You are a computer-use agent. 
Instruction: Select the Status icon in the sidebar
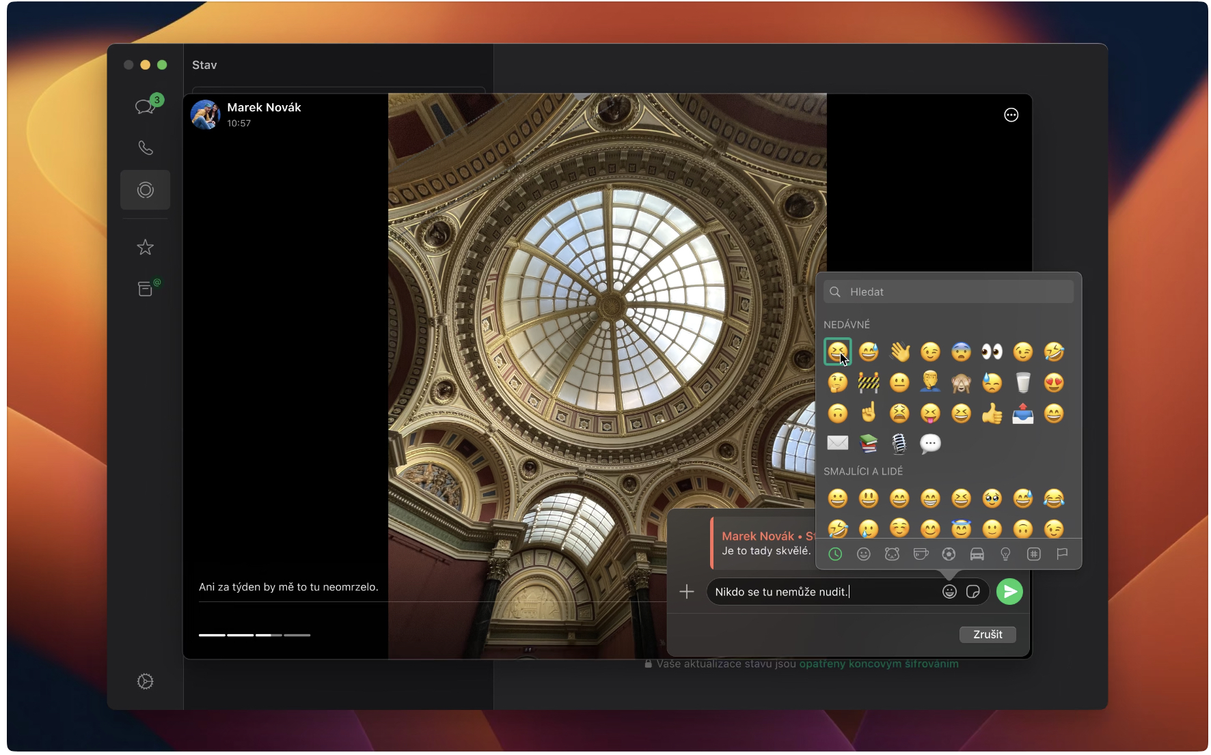pos(145,190)
